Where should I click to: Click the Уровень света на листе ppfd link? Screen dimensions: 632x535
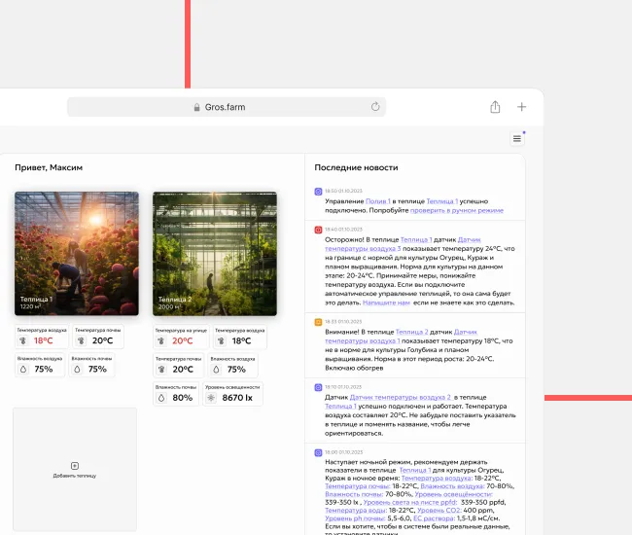[410, 502]
